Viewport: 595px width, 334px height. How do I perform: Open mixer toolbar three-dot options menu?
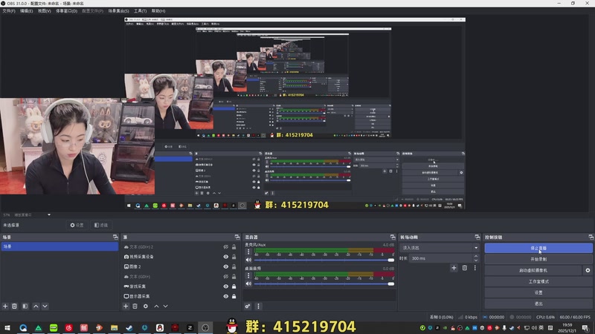258,306
